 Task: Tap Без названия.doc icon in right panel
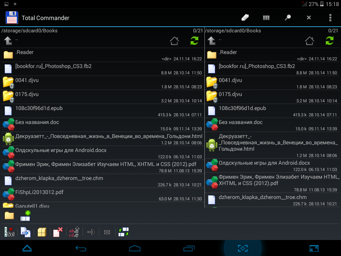coord(212,125)
